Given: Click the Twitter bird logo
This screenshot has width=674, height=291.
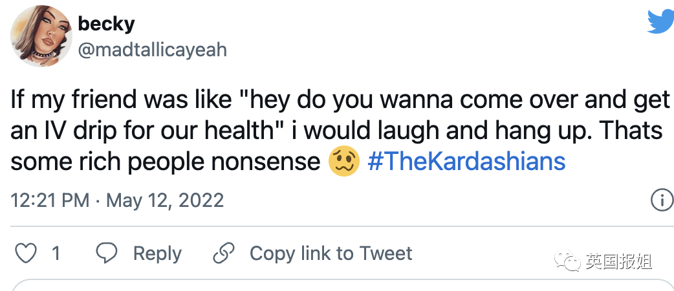Looking at the screenshot, I should [x=660, y=22].
